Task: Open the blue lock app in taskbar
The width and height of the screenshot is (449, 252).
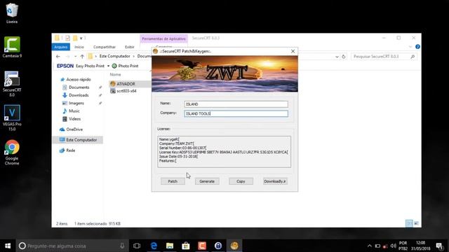Action: click(218, 246)
